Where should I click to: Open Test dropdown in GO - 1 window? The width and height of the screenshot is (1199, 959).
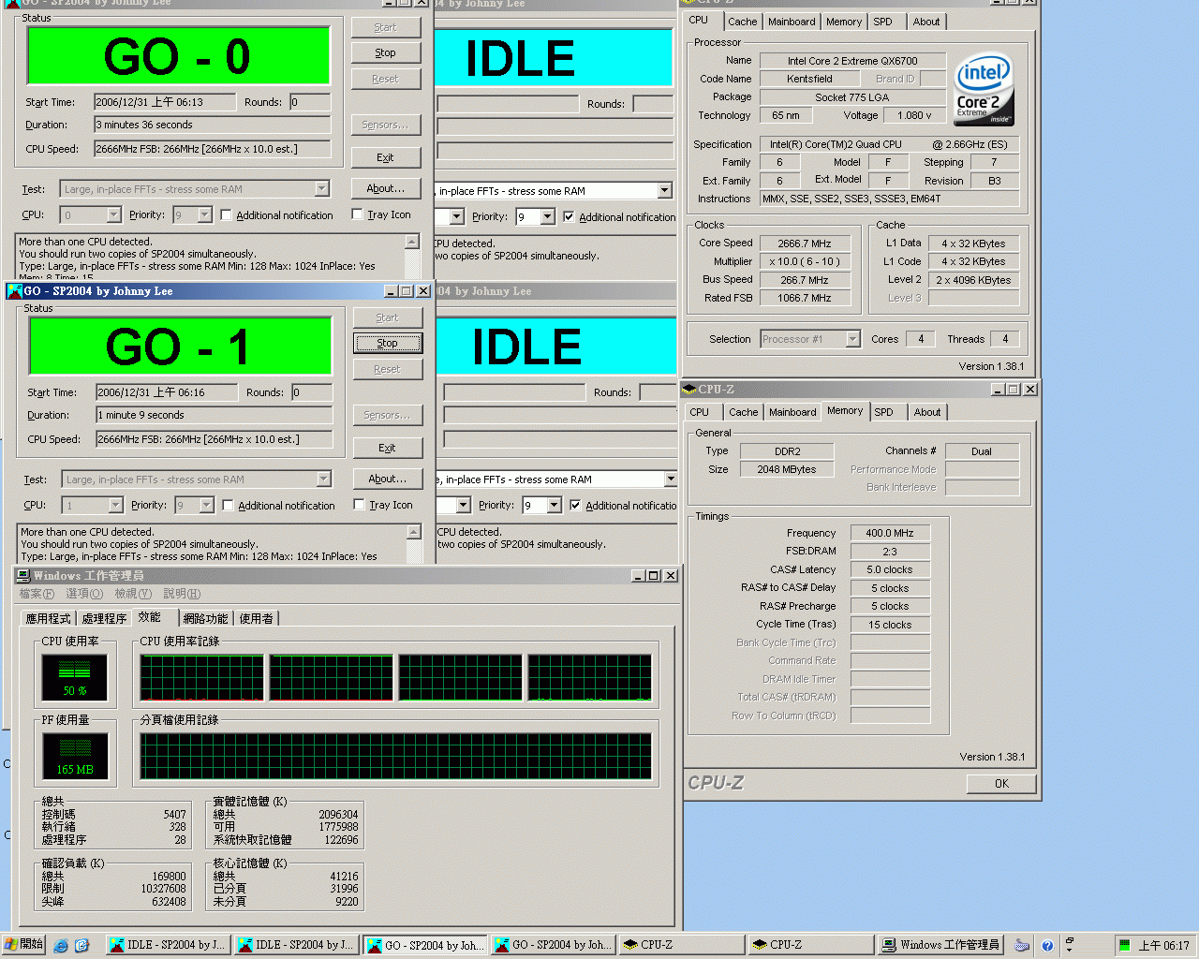(x=324, y=479)
